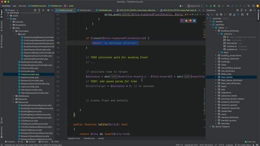Expand the fleet_details table node

216,77
